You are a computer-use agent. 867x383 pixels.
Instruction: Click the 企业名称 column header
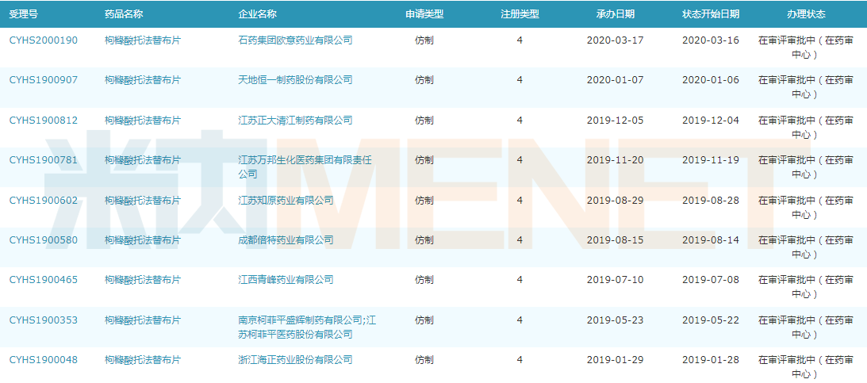click(257, 14)
